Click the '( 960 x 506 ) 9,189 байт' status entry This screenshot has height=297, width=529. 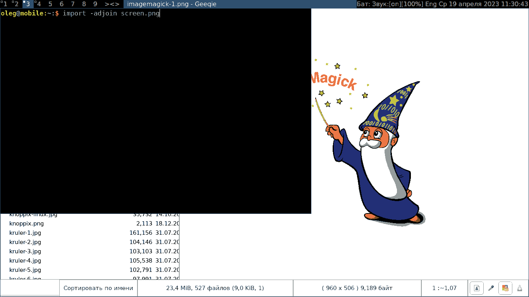[x=357, y=288]
